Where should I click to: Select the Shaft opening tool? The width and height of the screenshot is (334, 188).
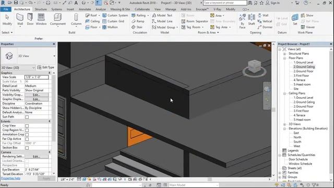pos(252,20)
